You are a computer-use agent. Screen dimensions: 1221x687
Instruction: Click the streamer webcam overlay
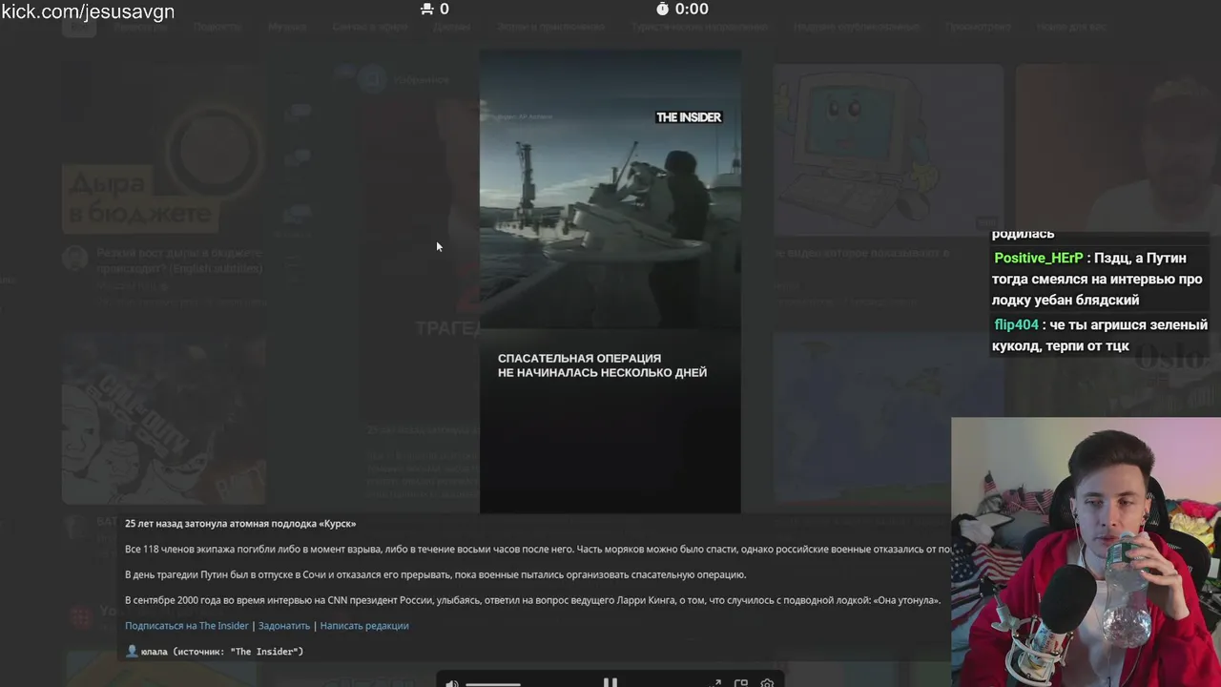pyautogui.click(x=1086, y=552)
